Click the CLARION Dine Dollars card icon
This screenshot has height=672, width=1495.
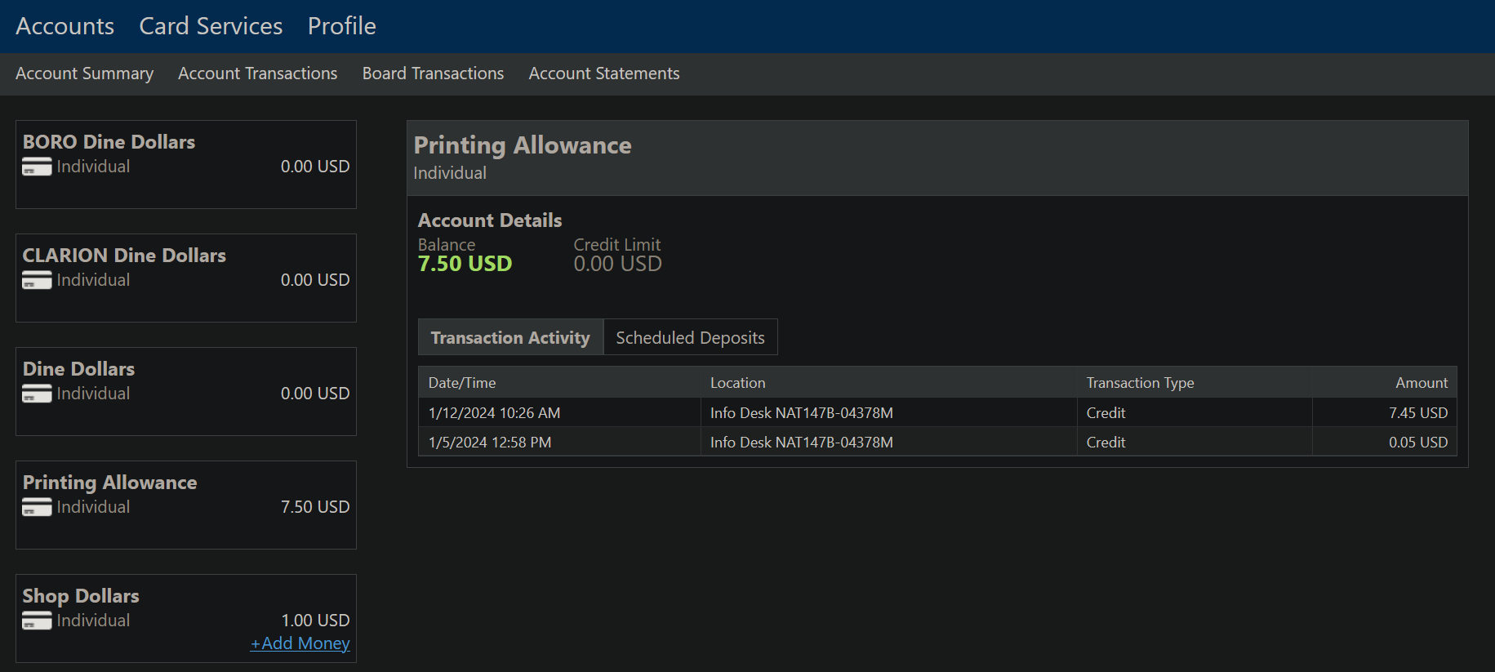click(37, 281)
